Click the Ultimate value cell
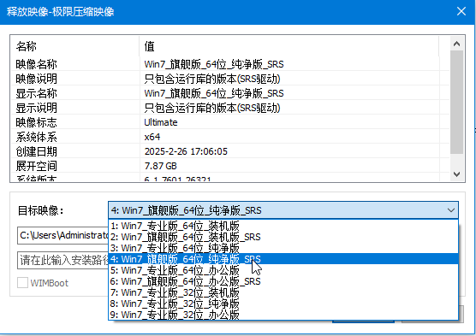The height and width of the screenshot is (336, 476). 161,122
